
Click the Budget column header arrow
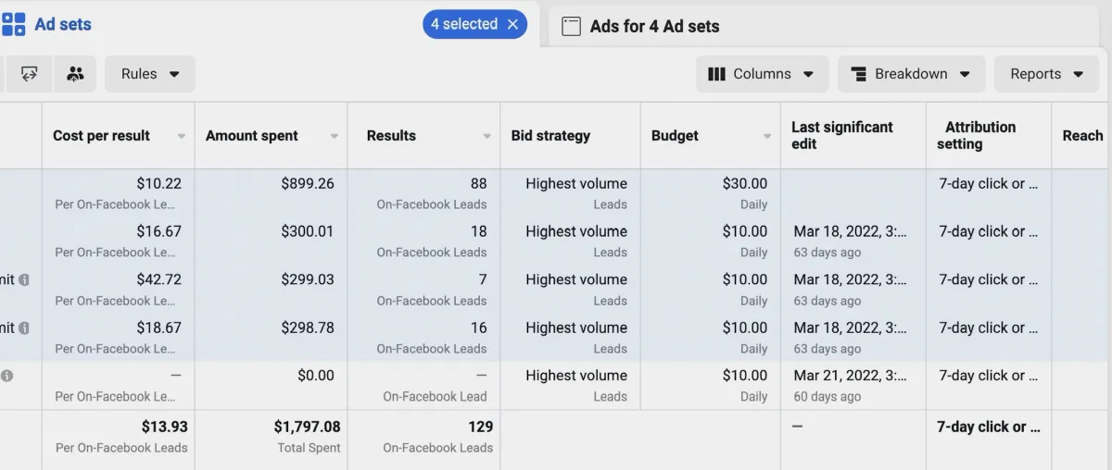coord(767,136)
